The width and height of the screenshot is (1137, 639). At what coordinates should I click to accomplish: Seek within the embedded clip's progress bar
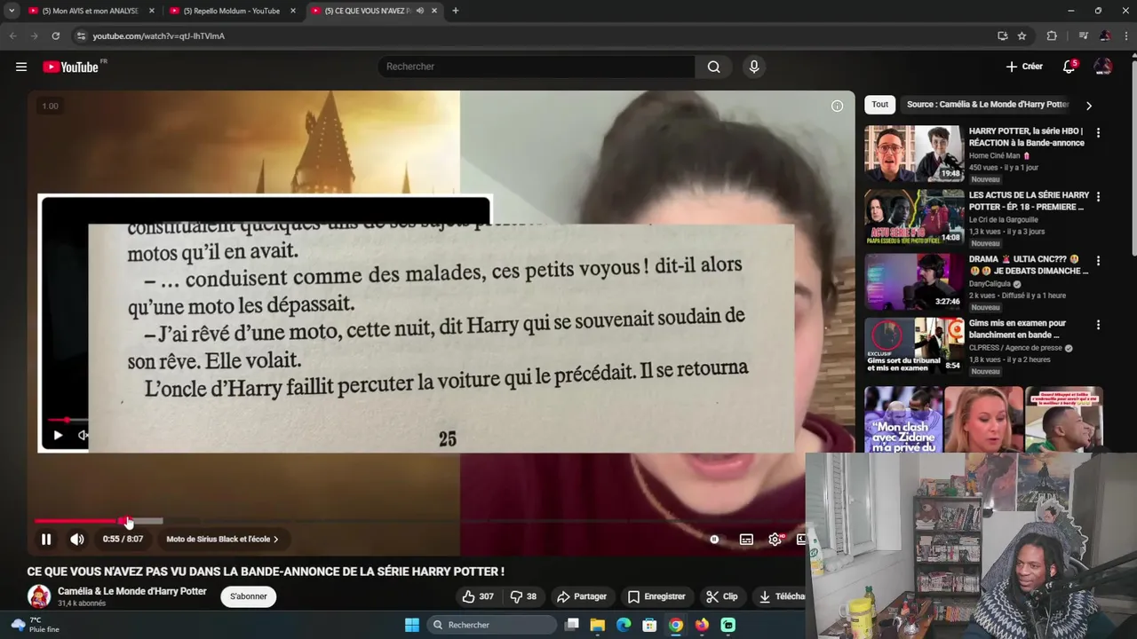click(68, 420)
